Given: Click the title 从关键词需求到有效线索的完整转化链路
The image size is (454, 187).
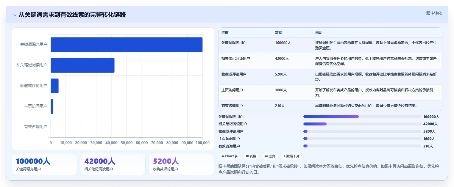Looking at the screenshot, I should click(x=72, y=15).
